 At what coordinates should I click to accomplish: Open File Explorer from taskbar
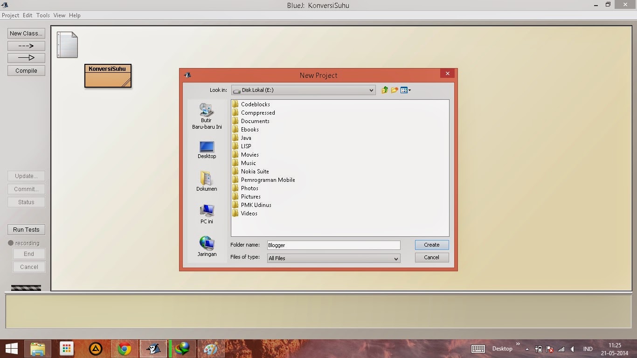[x=38, y=349]
